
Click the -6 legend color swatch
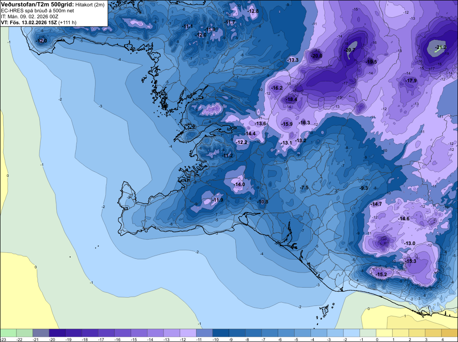(286, 333)
